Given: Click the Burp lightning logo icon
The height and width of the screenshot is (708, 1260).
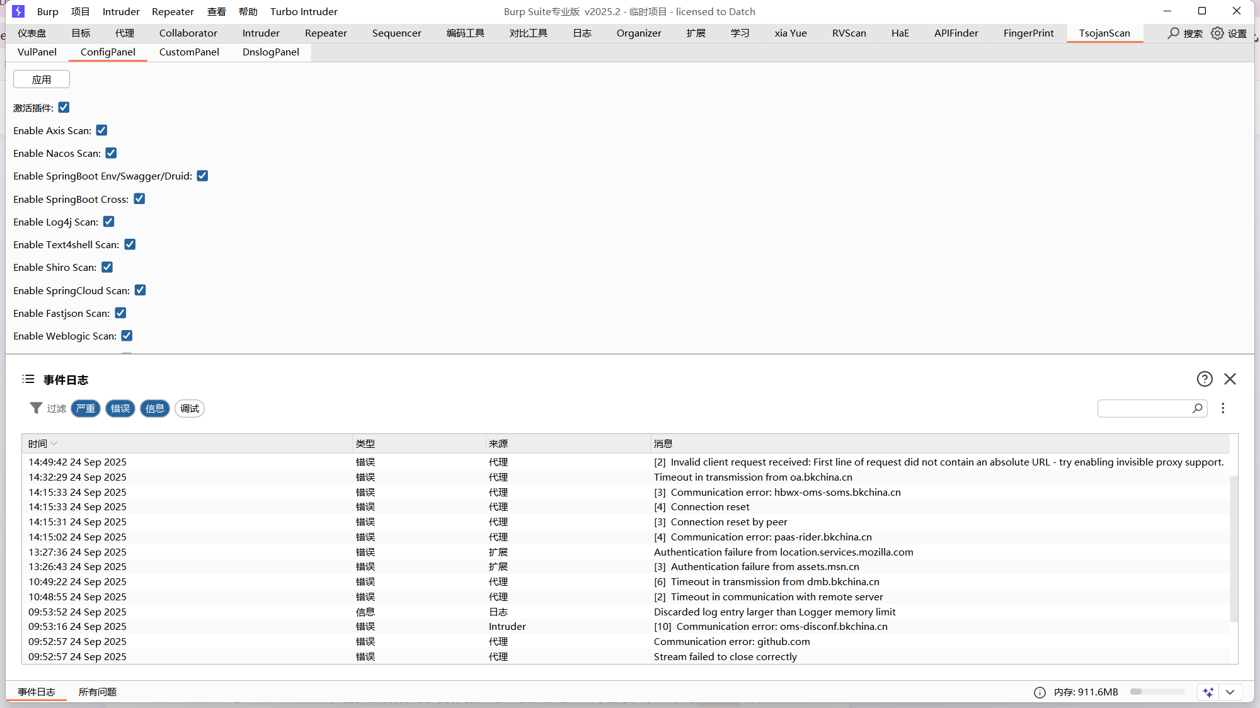Looking at the screenshot, I should click(x=18, y=11).
